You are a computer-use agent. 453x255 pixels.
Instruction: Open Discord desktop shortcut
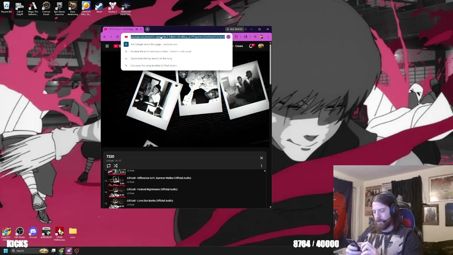point(33,233)
